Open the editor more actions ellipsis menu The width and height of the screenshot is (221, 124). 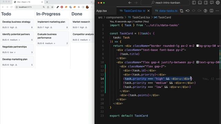point(217,11)
